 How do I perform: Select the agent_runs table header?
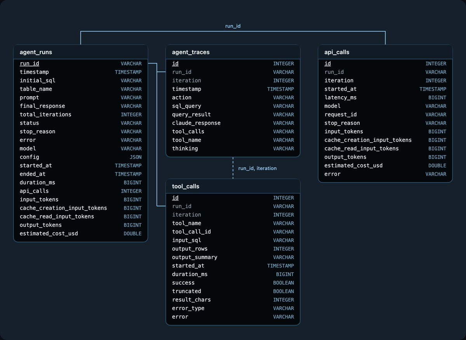tap(81, 52)
